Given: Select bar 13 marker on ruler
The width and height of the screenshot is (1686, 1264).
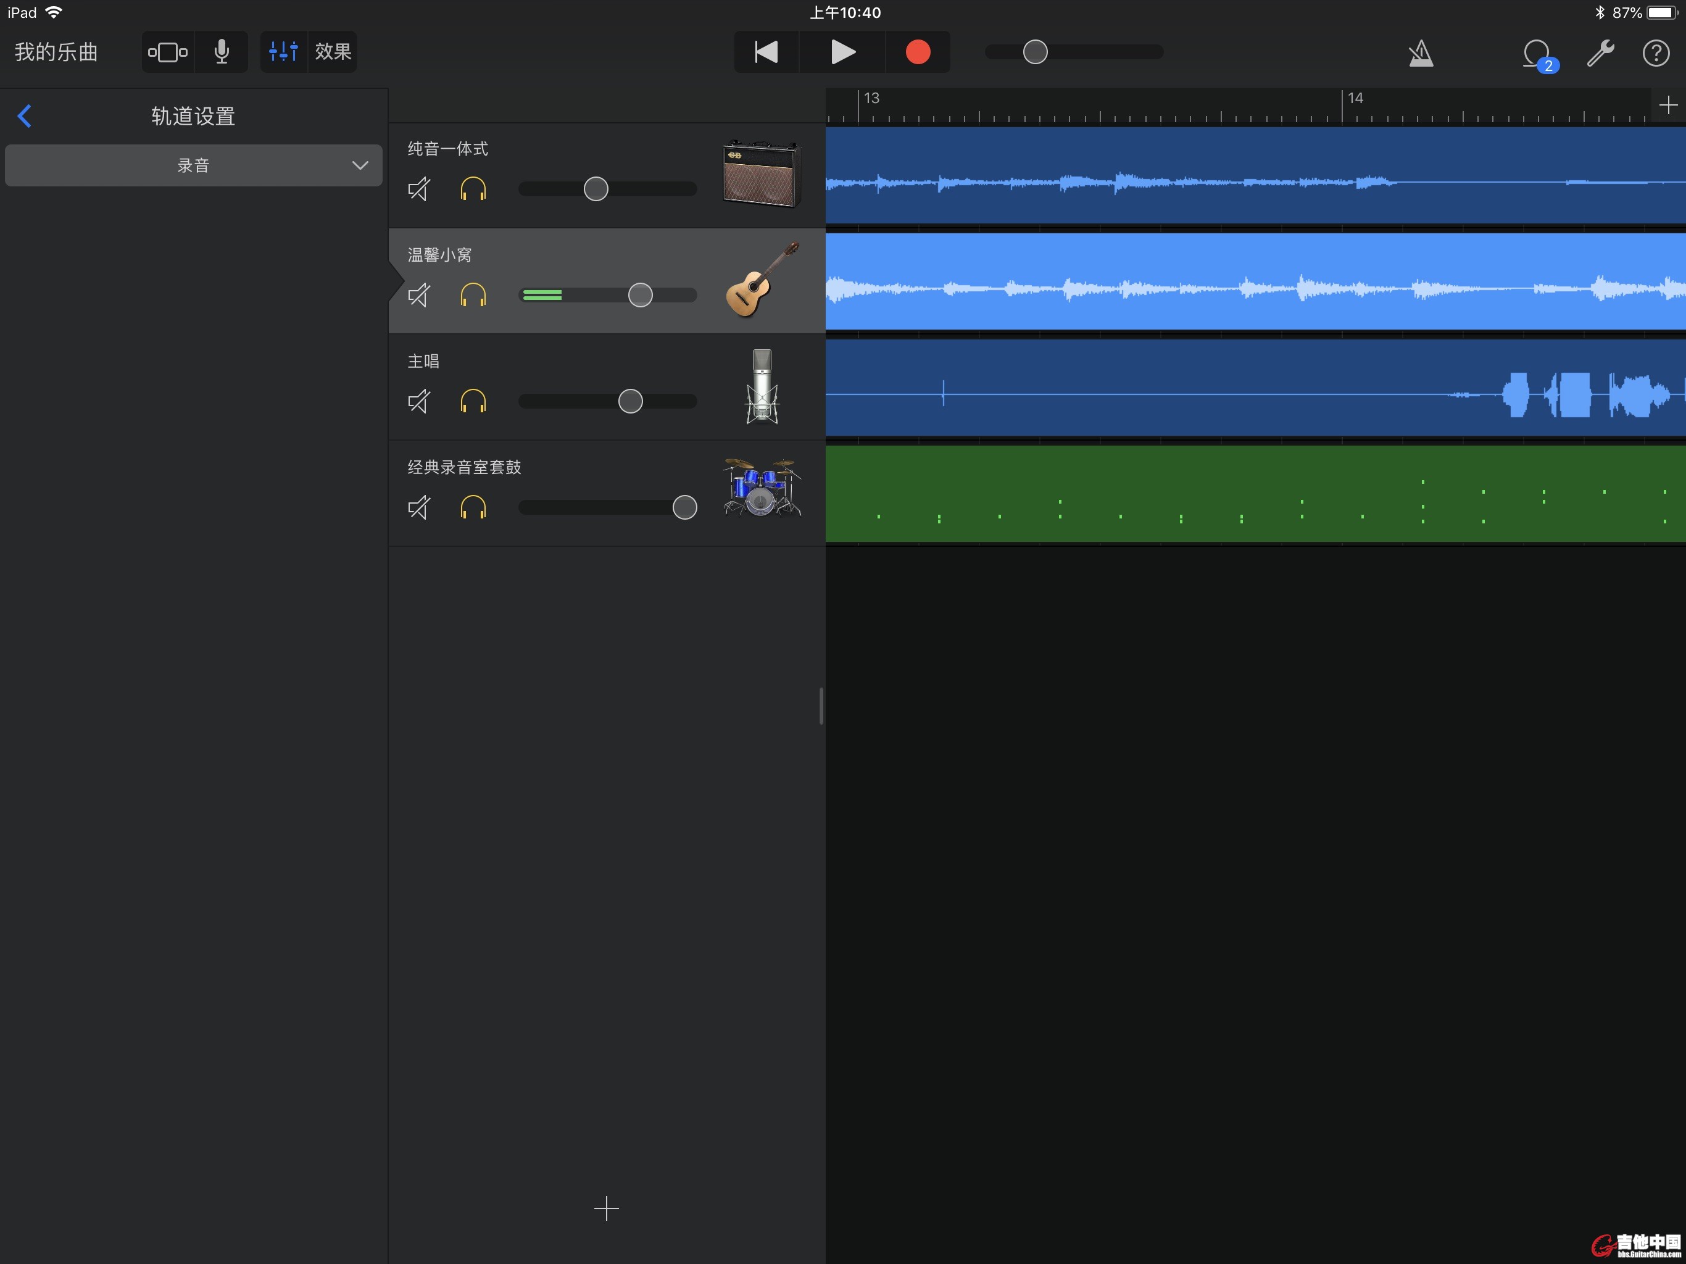Looking at the screenshot, I should pos(871,98).
